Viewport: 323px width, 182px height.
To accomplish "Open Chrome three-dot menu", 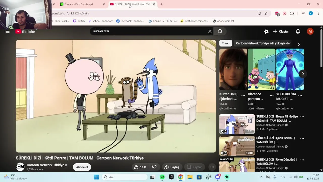I will click(x=318, y=13).
